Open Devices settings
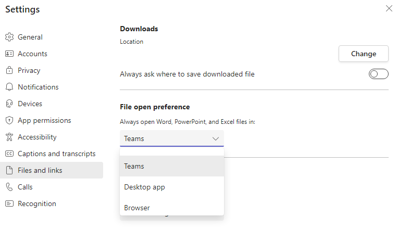The image size is (398, 229). [52, 104]
